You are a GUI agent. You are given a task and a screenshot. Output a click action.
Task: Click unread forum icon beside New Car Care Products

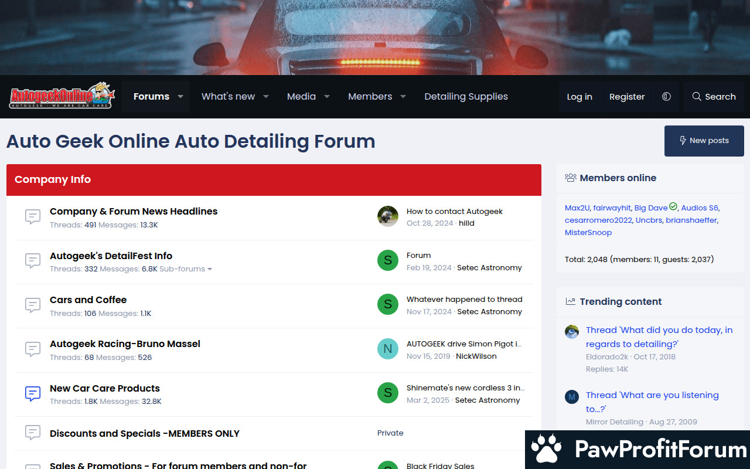point(33,393)
